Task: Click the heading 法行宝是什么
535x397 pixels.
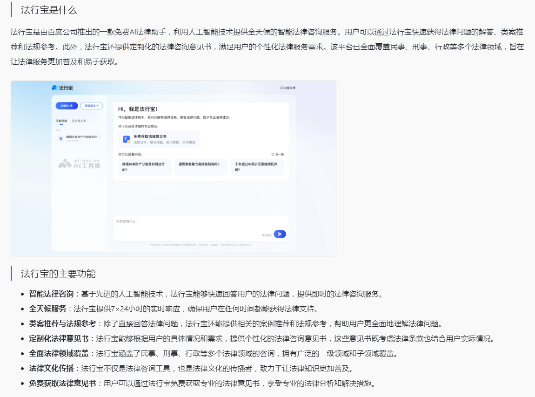Action: point(49,10)
